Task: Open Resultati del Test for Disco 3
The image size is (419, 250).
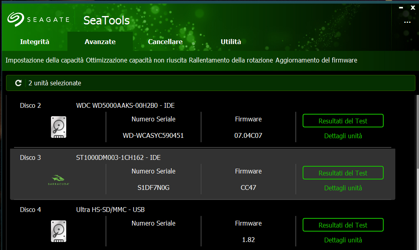Action: click(x=343, y=173)
